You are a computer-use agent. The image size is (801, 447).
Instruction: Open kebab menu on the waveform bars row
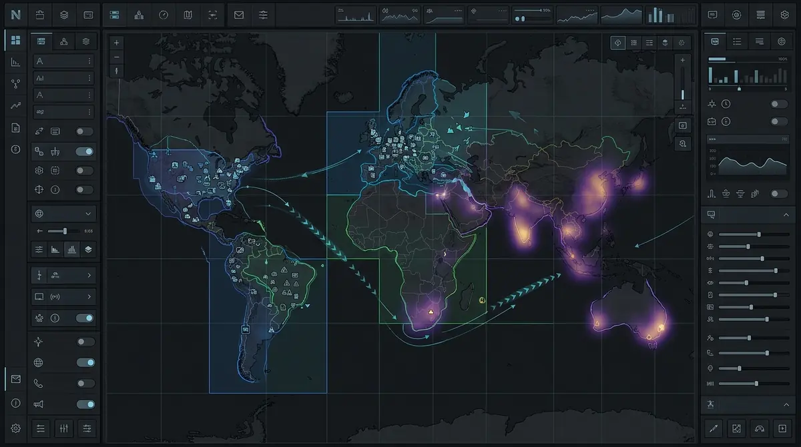(89, 78)
